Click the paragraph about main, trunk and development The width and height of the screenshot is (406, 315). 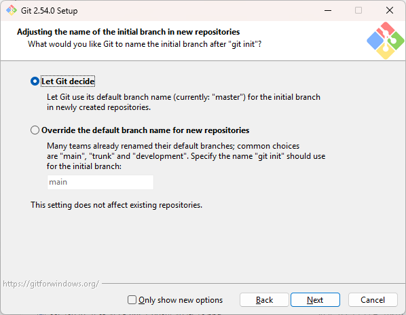[x=186, y=156]
